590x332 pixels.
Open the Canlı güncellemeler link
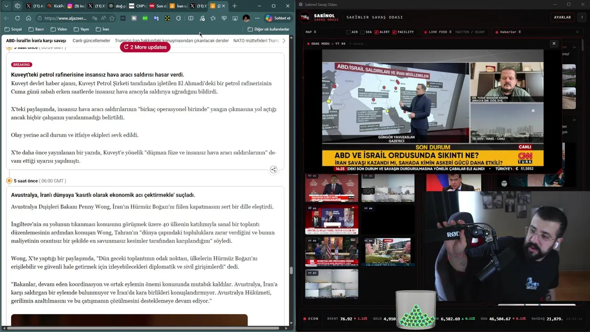[x=91, y=41]
